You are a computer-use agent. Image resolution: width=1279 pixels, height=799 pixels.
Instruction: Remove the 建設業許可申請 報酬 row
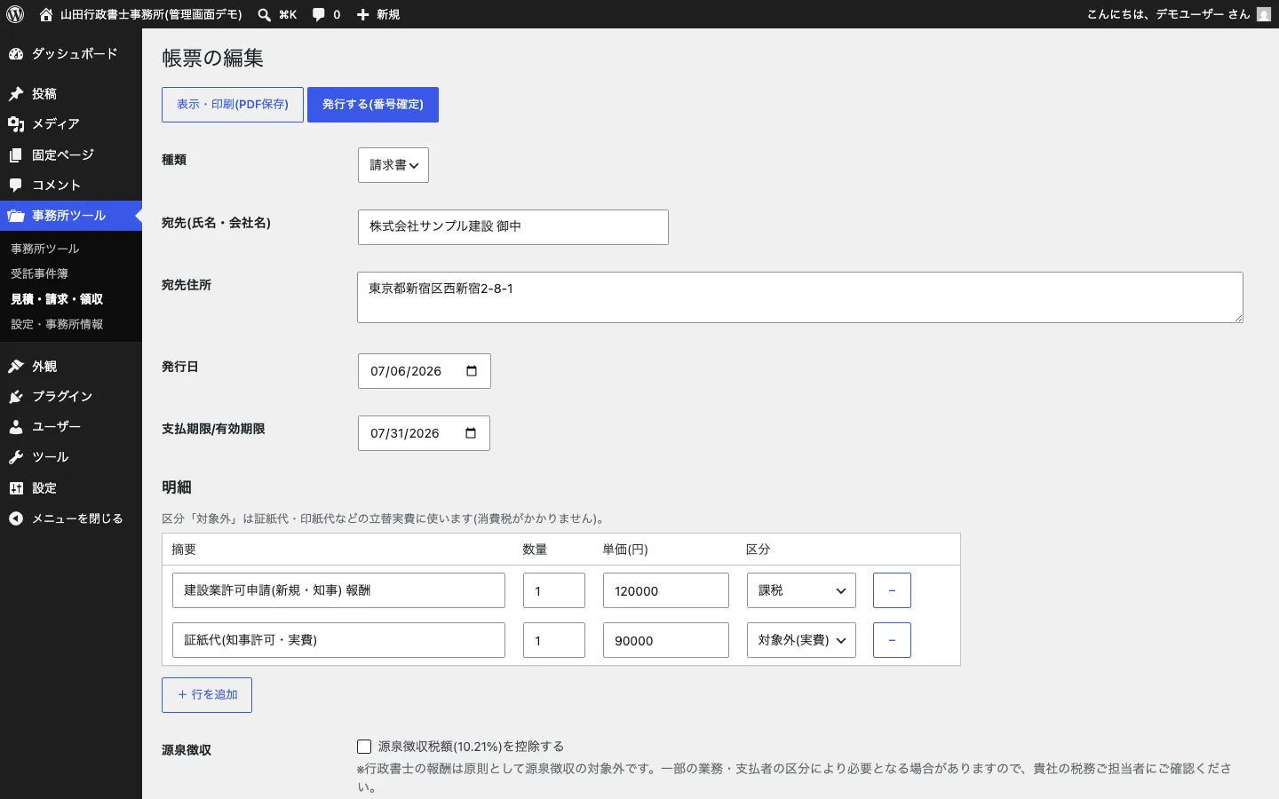pyautogui.click(x=892, y=590)
